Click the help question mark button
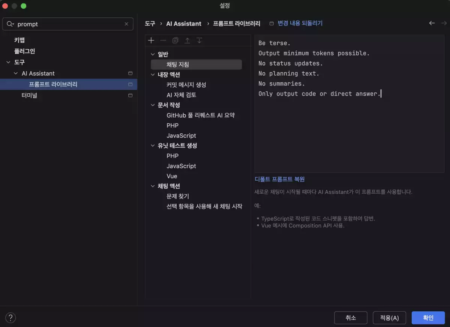Screen dimensions: 450x327 click(10, 318)
